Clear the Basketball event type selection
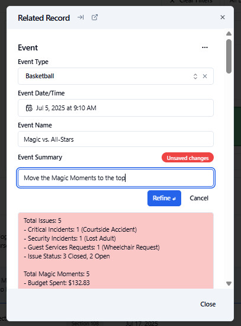The height and width of the screenshot is (326, 241). [205, 76]
